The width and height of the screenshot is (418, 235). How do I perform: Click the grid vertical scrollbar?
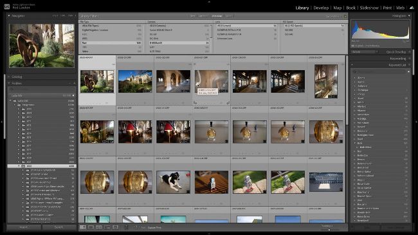tap(347, 89)
